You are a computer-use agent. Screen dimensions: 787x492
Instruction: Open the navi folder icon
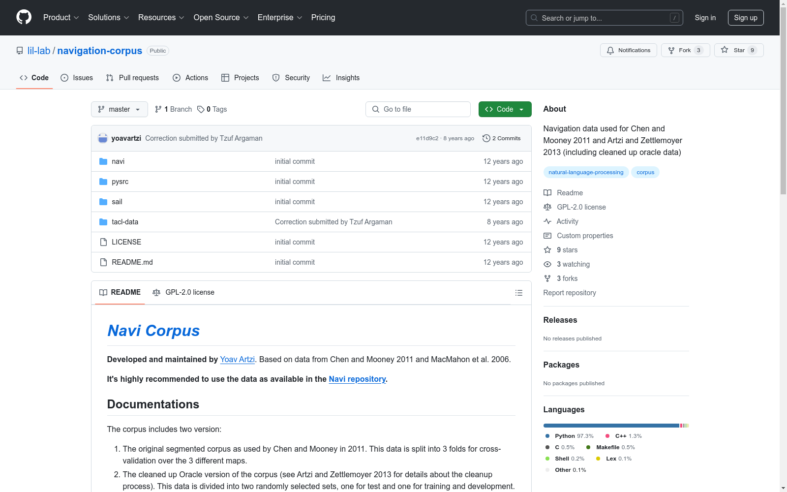point(103,161)
